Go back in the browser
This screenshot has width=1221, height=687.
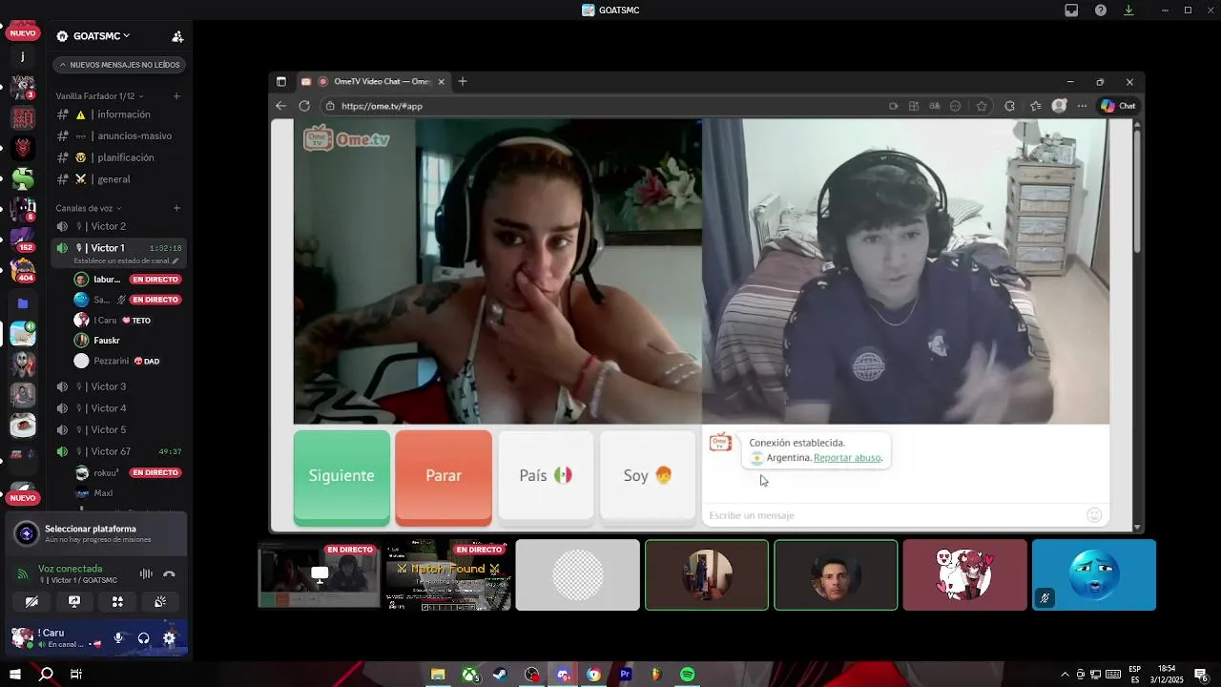click(x=280, y=106)
